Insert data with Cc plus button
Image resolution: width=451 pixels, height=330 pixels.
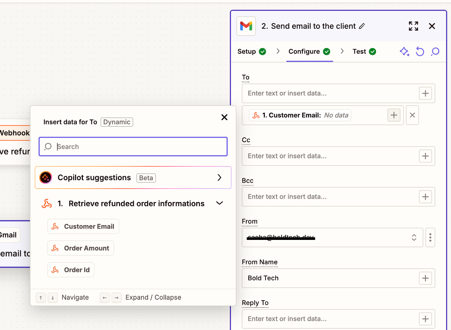click(425, 156)
